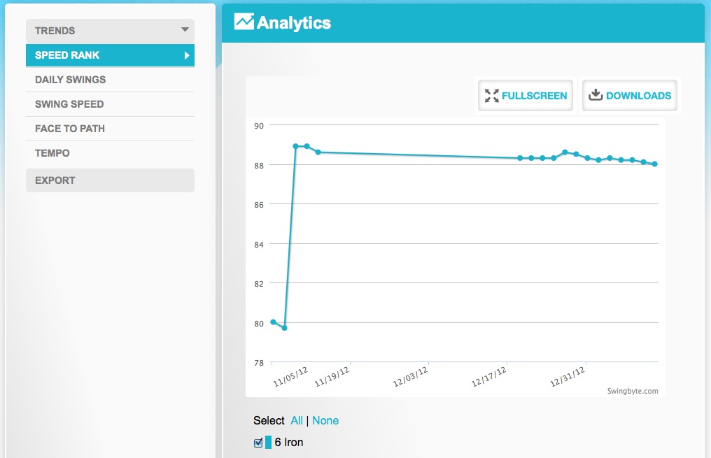Click the Swingbyte.com chart credit
This screenshot has width=711, height=458.
(633, 391)
